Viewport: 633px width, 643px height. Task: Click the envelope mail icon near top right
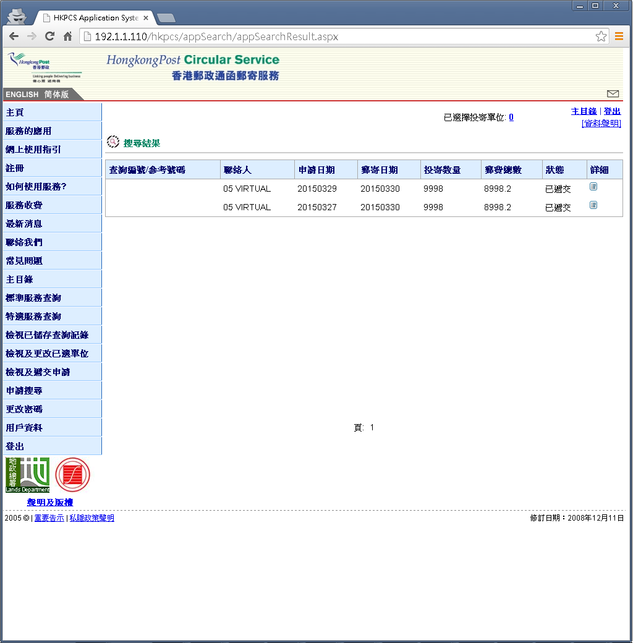(613, 94)
